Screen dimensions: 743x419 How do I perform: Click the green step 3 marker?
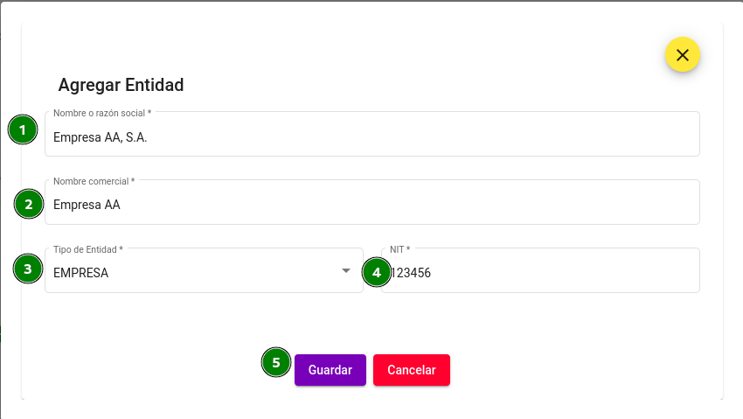pos(28,269)
